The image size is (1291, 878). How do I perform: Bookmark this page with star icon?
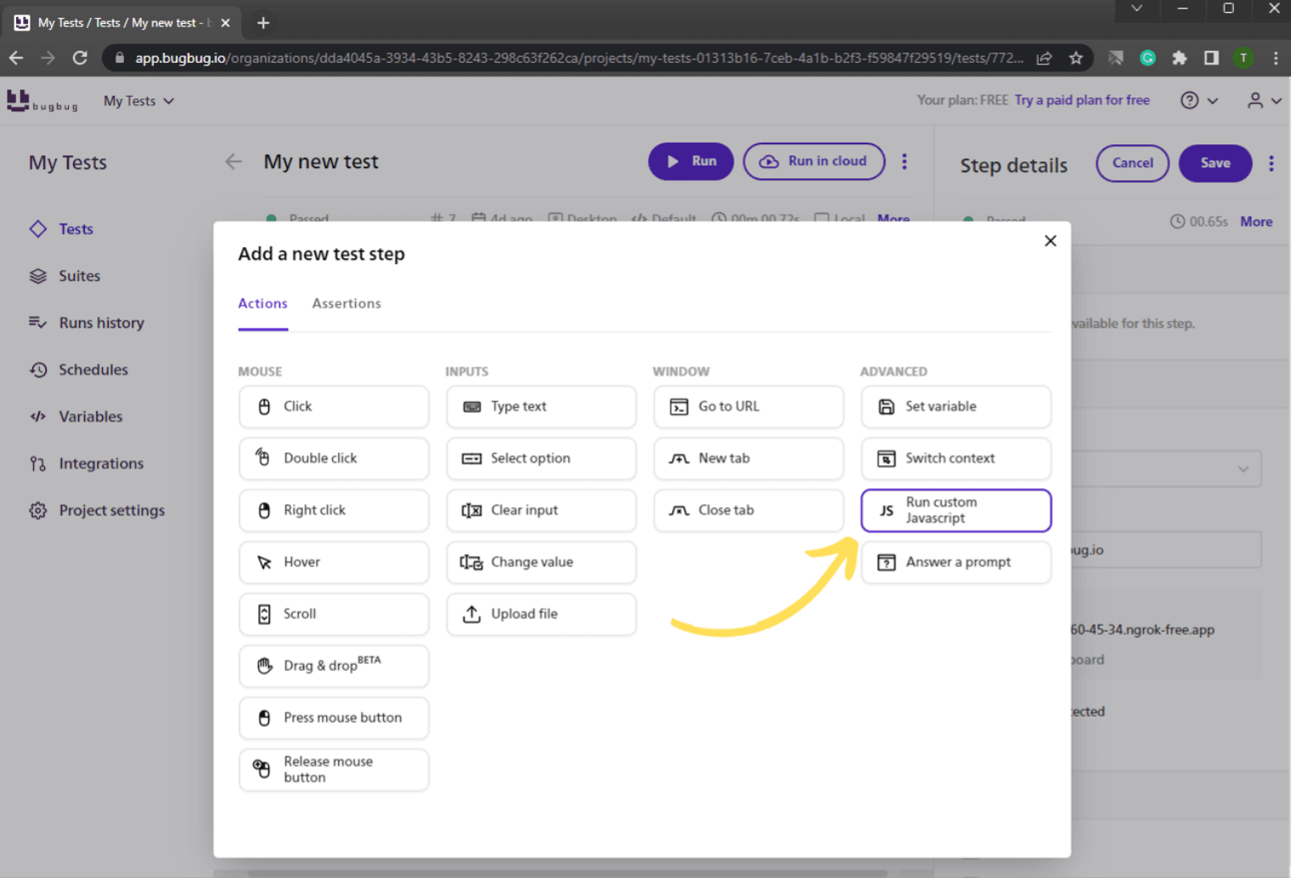tap(1076, 58)
